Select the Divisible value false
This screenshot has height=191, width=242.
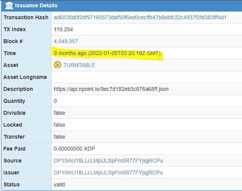59,113
